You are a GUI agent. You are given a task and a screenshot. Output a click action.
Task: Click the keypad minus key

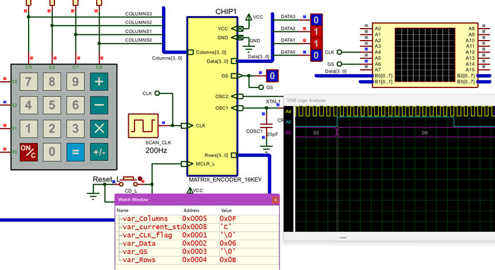coord(99,105)
